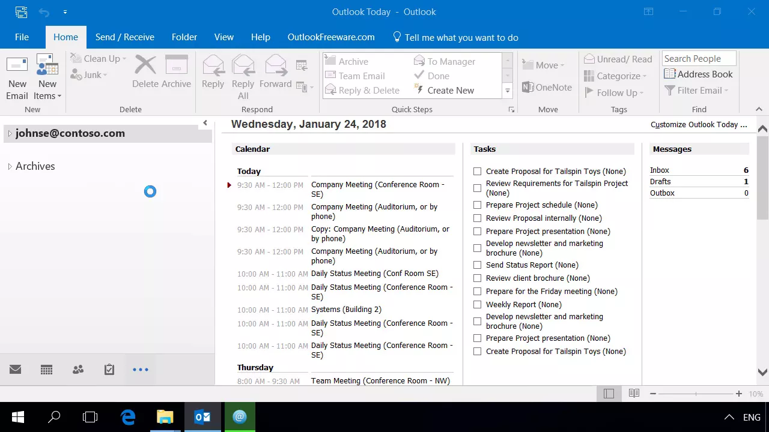Check Review Requirements for Tailspin Project task
Screen dimensions: 769x432
478,188
